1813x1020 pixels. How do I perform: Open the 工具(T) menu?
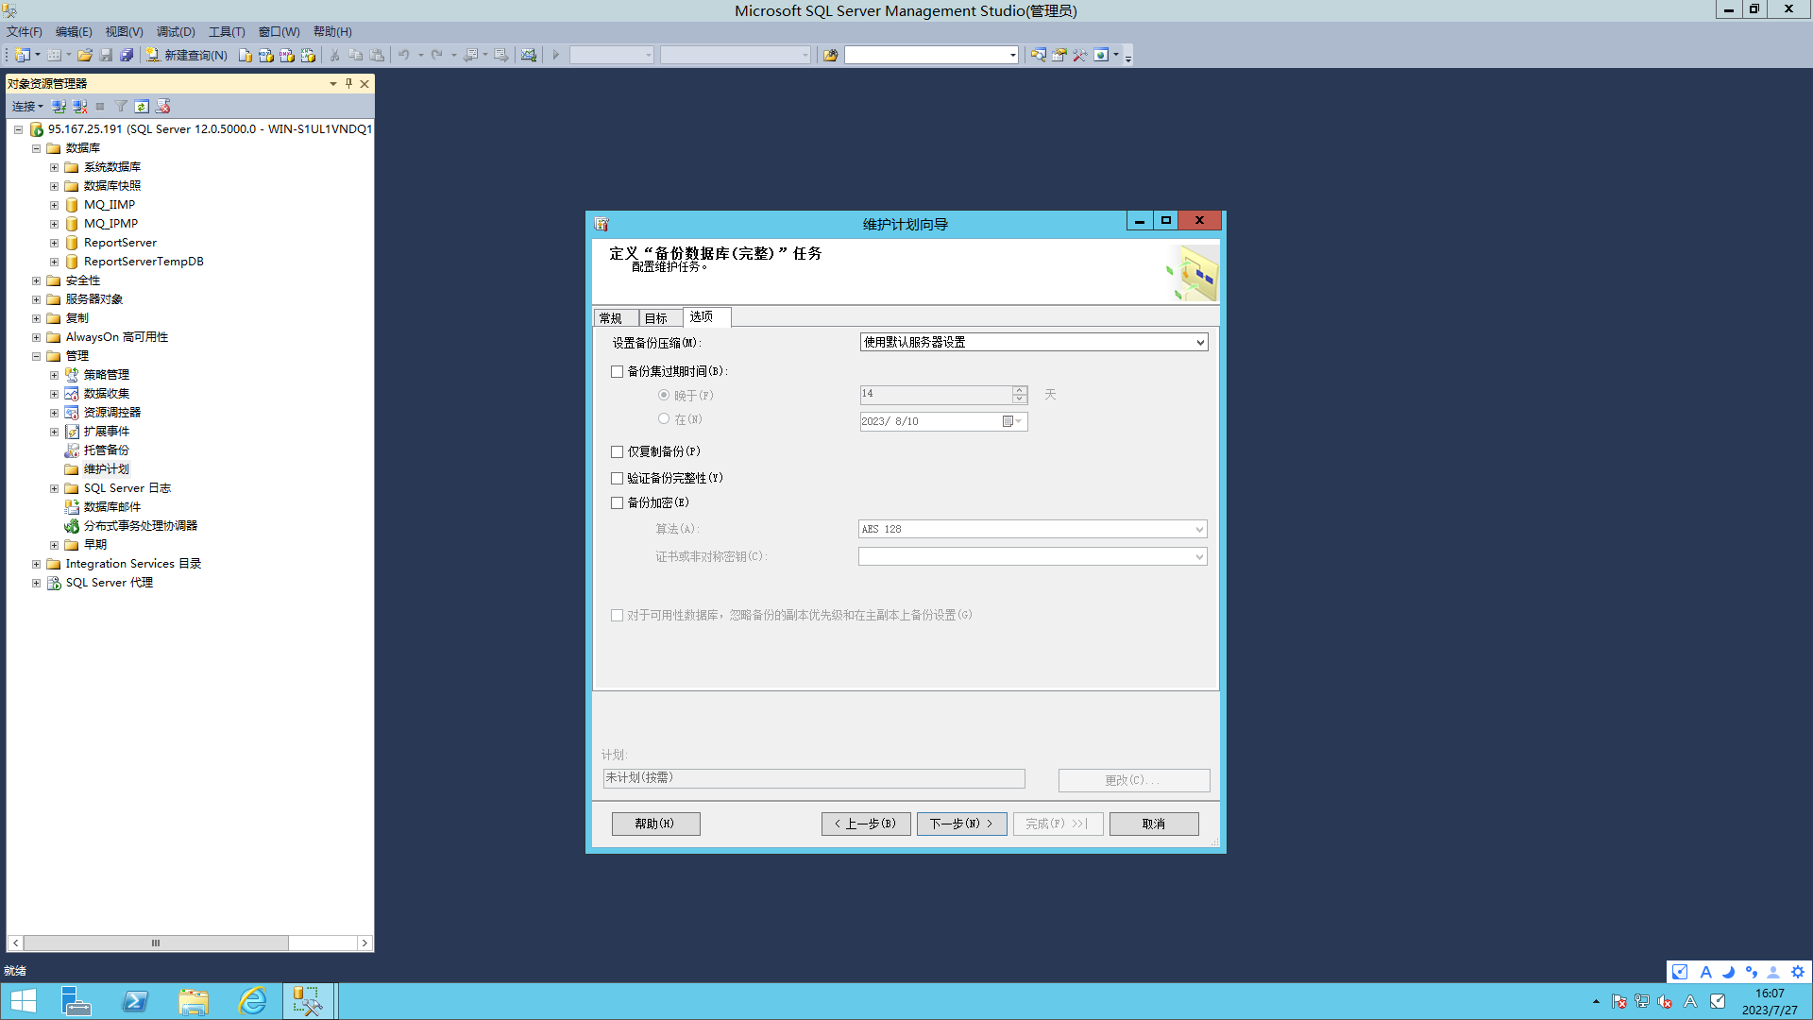(226, 32)
